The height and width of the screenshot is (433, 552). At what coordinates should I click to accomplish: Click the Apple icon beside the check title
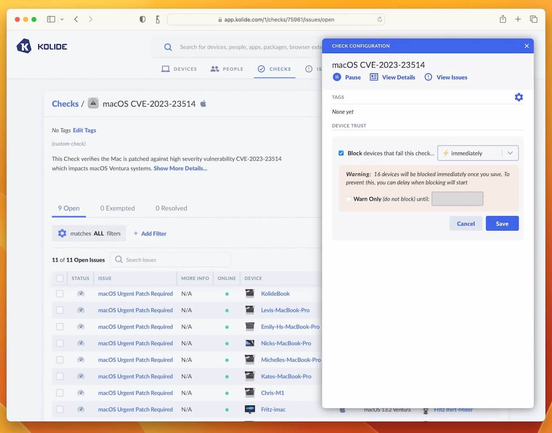[203, 103]
